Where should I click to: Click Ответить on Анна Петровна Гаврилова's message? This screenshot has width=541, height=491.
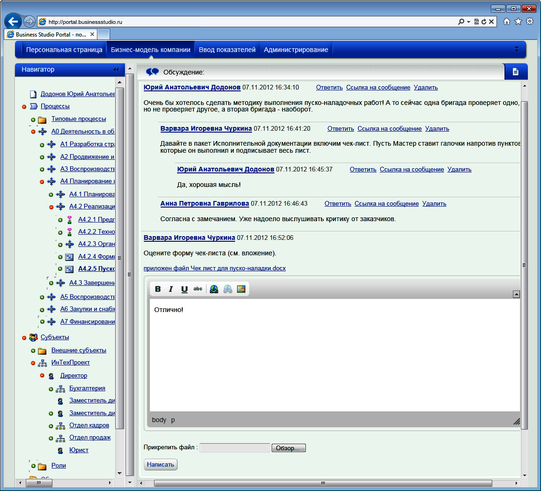338,204
